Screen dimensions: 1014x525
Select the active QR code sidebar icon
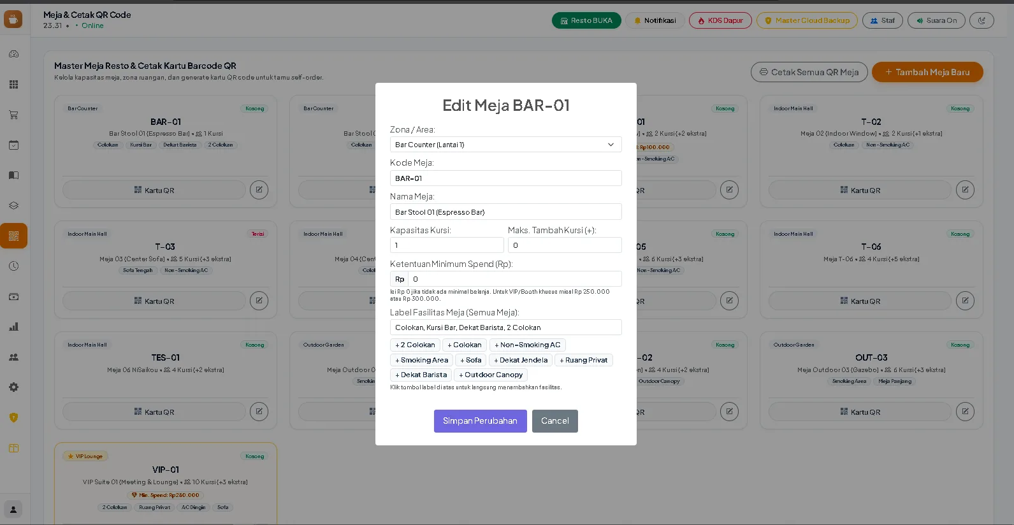pyautogui.click(x=13, y=236)
